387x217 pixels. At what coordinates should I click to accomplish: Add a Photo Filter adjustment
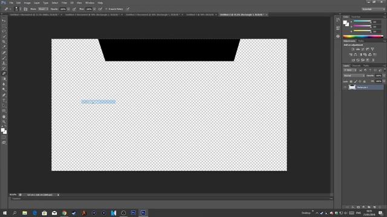pyautogui.click(x=365, y=55)
